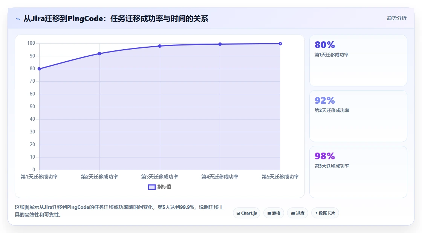This screenshot has width=422, height=233.
Task: Click the y-axis tick label 100
Action: tap(31, 43)
